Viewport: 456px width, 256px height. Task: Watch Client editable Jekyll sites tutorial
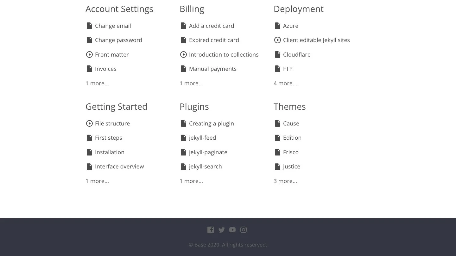coord(316,40)
